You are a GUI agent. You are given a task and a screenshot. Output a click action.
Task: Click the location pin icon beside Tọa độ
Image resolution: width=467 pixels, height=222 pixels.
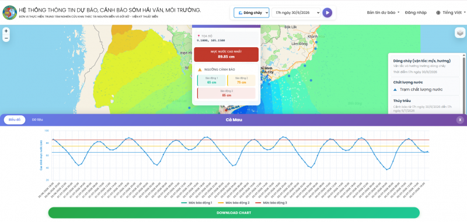coord(198,36)
